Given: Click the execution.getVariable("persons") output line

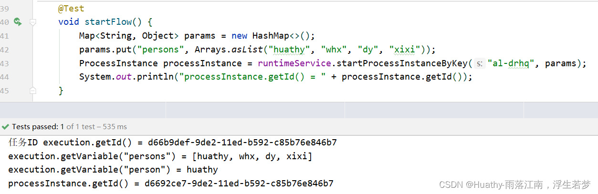Looking at the screenshot, I should 160,156.
